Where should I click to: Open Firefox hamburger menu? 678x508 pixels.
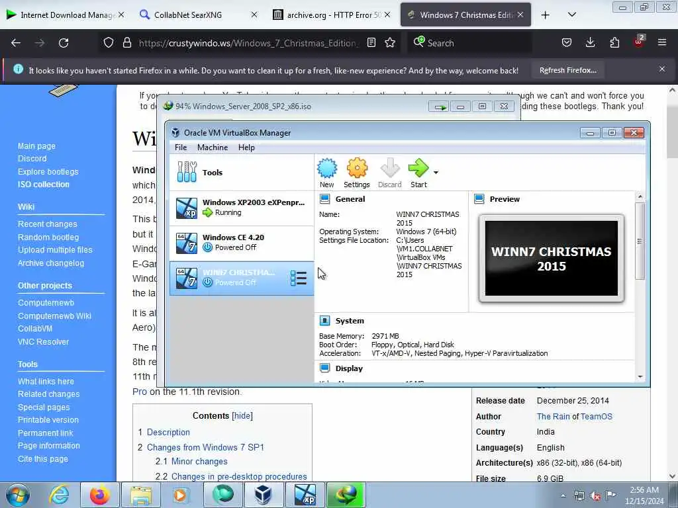coord(662,43)
